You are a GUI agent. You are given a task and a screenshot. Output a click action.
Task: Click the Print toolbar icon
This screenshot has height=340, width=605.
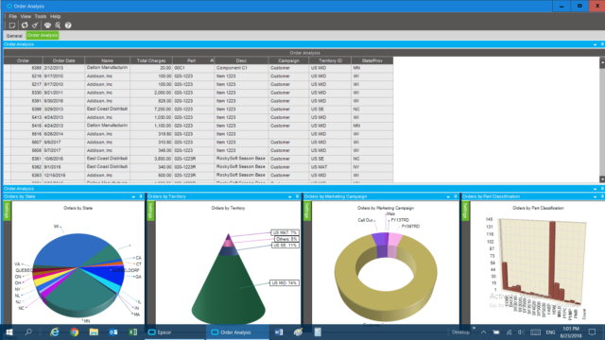pos(47,25)
